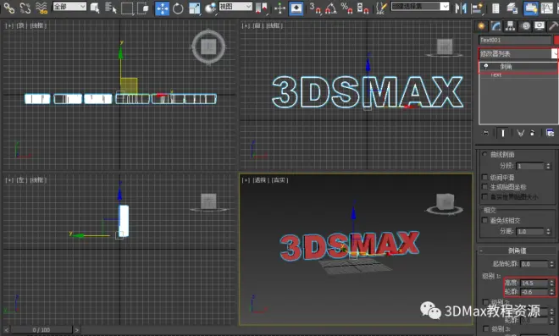Click the Text001 object name field

pyautogui.click(x=515, y=40)
